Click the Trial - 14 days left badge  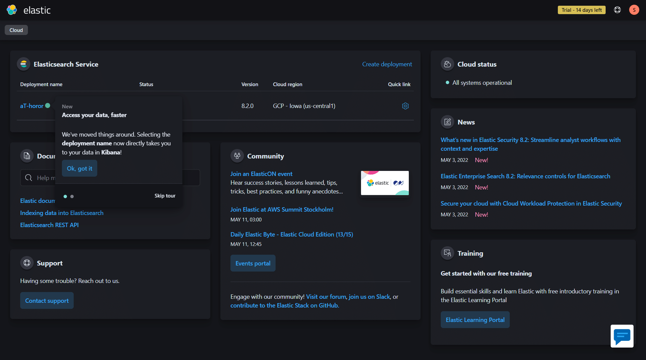point(581,10)
